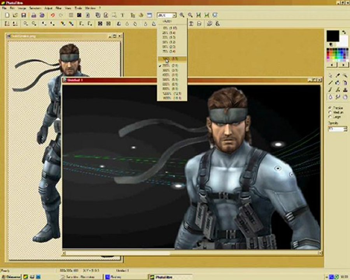Click scroll right arrow in Untitled 1 window
The height and width of the screenshot is (280, 350).
click(x=320, y=253)
